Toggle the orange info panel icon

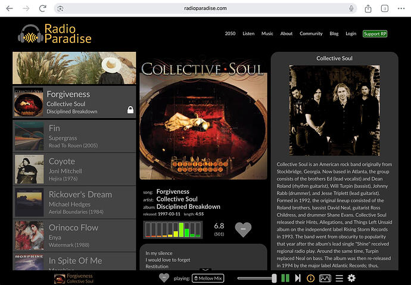[310, 278]
